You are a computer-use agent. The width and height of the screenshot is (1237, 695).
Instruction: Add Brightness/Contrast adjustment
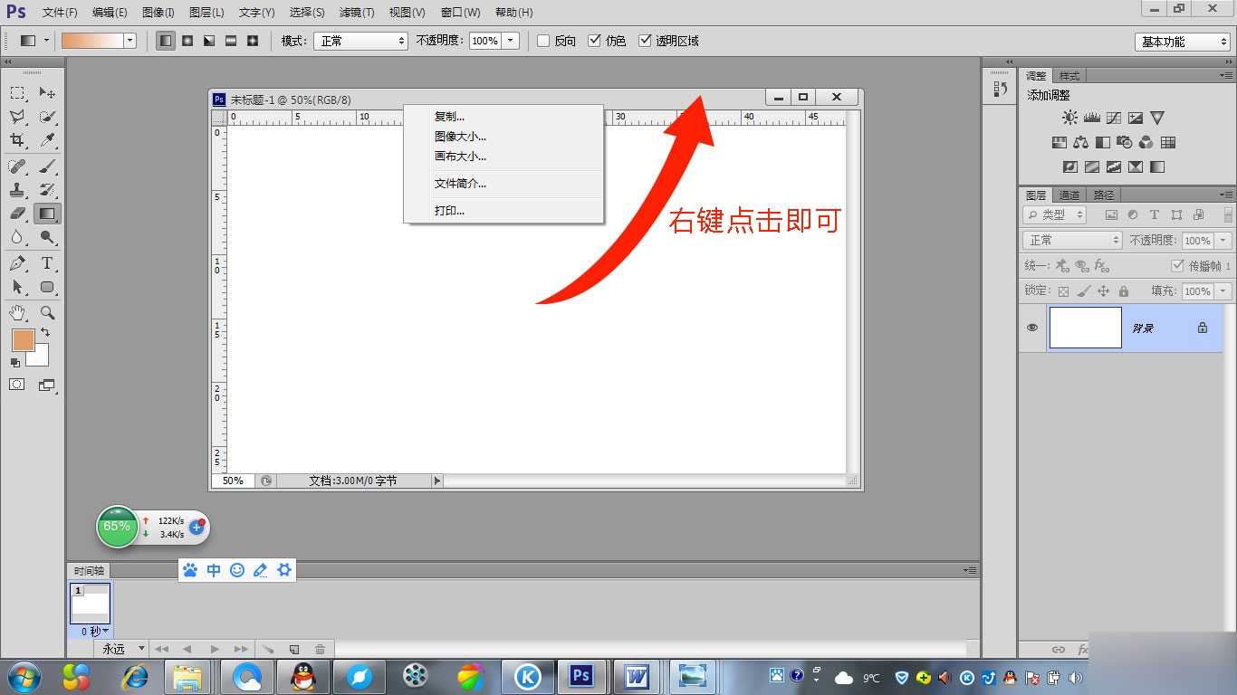pyautogui.click(x=1070, y=118)
